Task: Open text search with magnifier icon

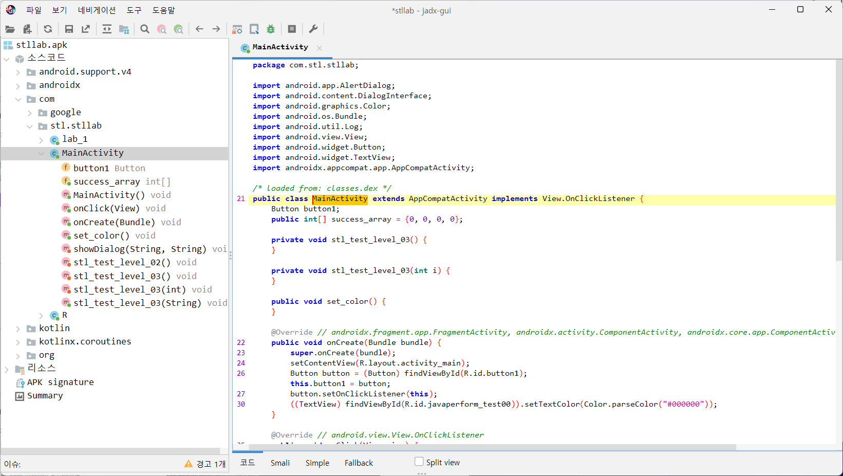Action: pyautogui.click(x=145, y=29)
